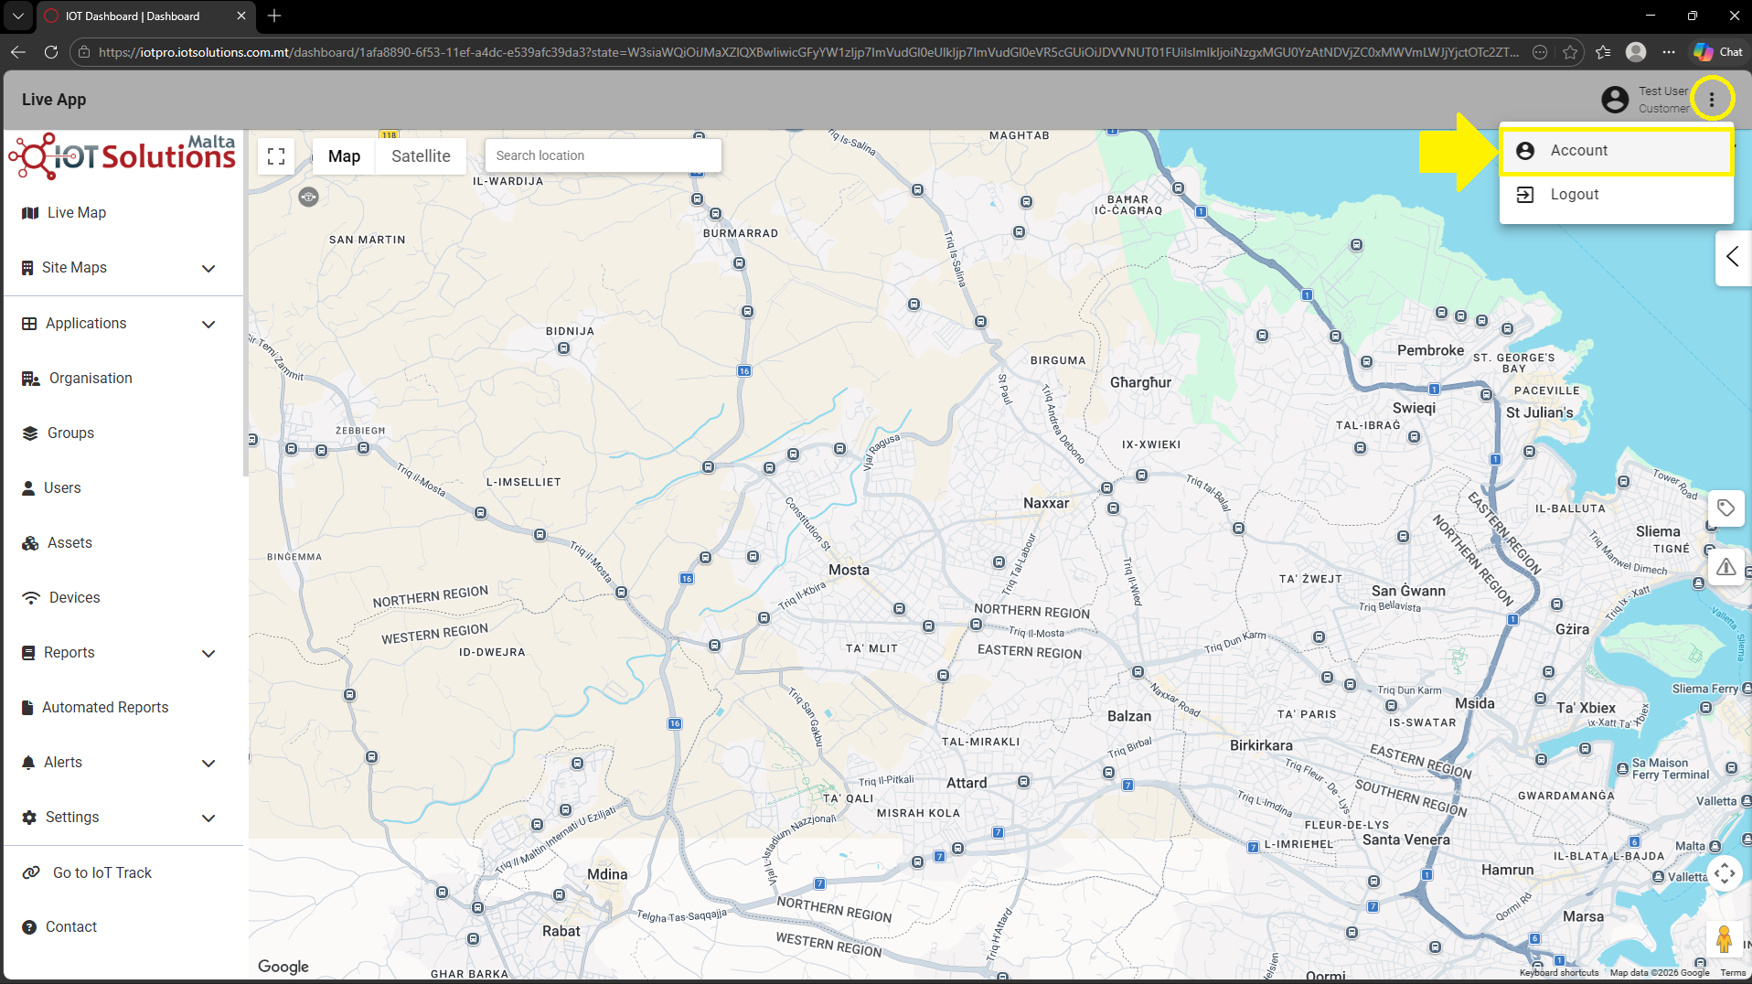1752x984 pixels.
Task: Toggle fullscreen map view
Action: pyautogui.click(x=276, y=156)
